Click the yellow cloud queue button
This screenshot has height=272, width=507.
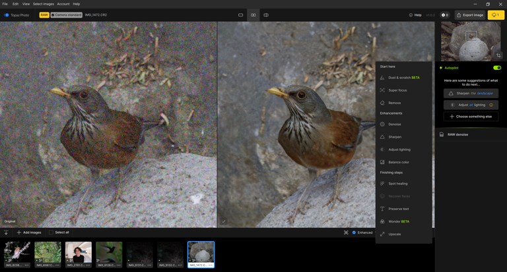pos(495,14)
